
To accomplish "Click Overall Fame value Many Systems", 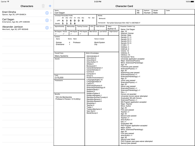I will [61, 56].
